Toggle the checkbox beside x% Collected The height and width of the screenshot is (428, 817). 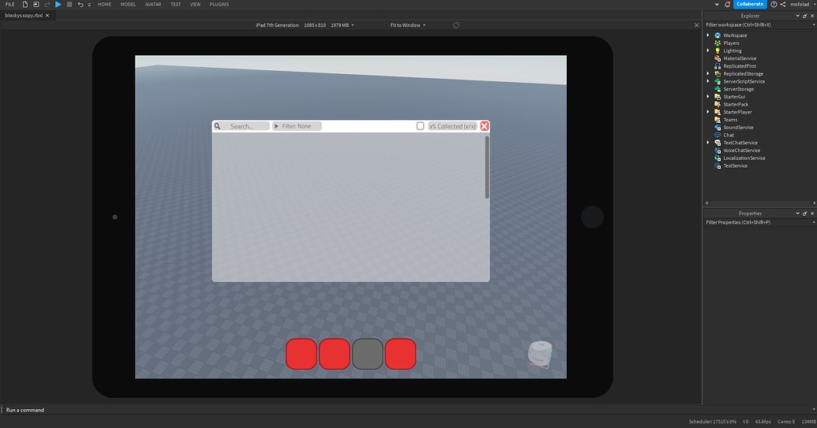[x=420, y=126]
